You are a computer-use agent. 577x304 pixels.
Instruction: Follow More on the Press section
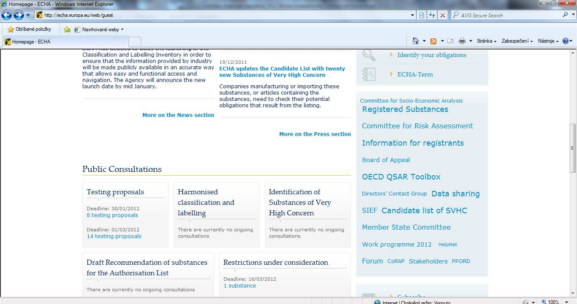pos(315,134)
